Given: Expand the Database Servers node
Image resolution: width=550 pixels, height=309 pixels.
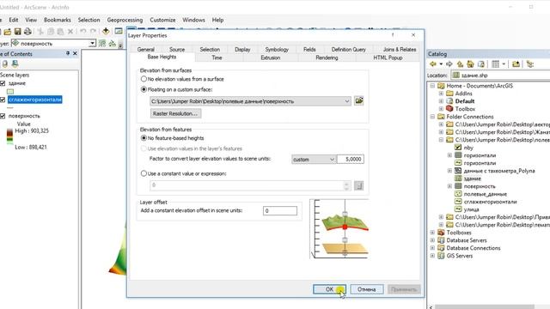Looking at the screenshot, I should click(432, 240).
